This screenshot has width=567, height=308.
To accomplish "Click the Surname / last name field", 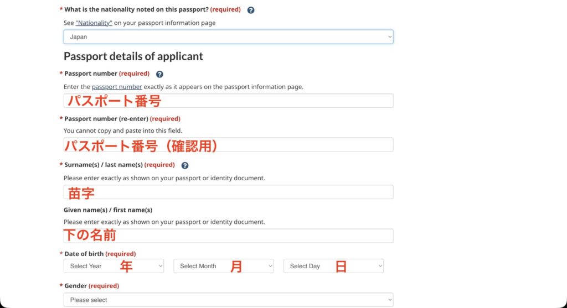I will tap(228, 192).
